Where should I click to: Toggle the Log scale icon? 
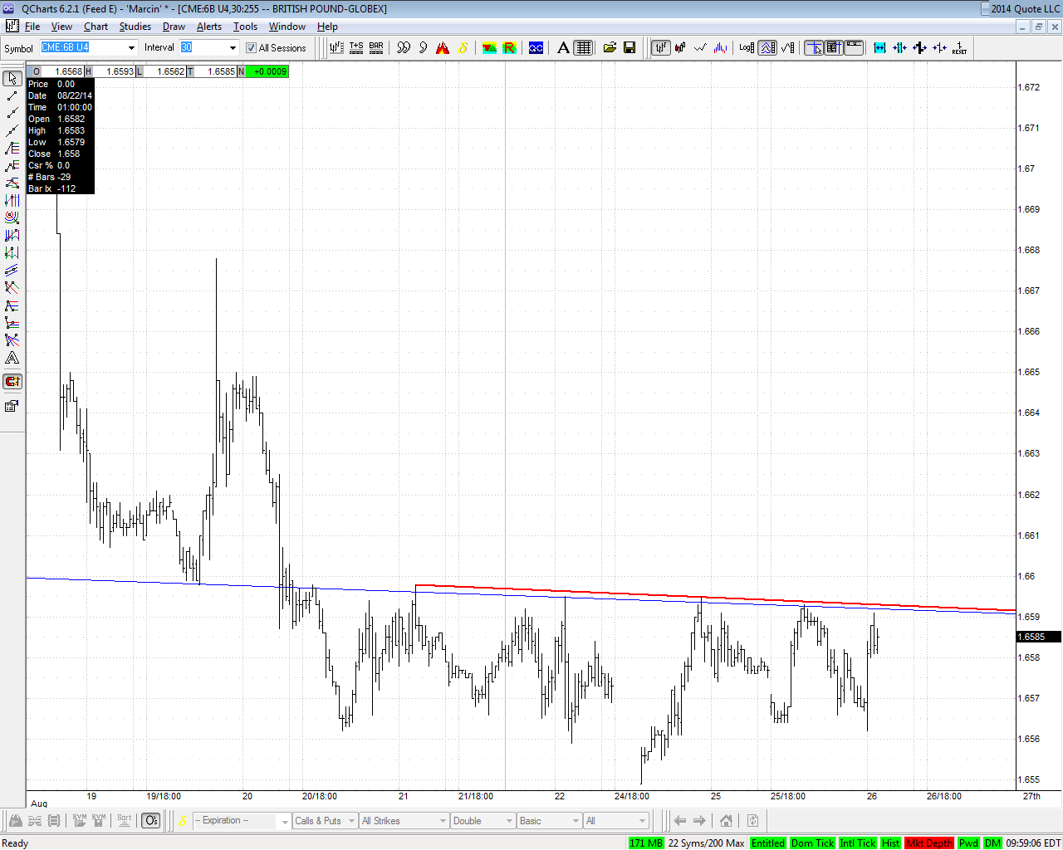point(747,48)
